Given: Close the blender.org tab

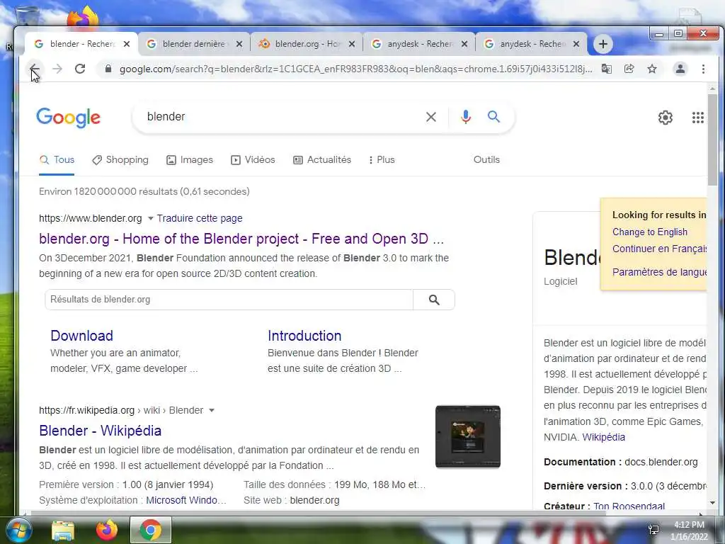Looking at the screenshot, I should pyautogui.click(x=352, y=44).
